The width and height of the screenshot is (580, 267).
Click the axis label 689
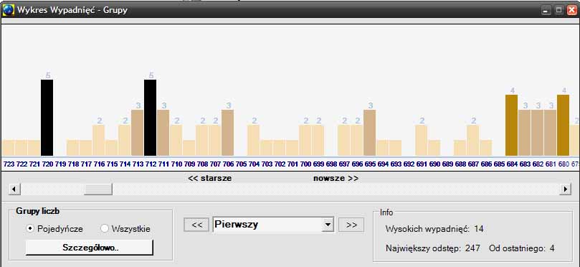click(447, 164)
